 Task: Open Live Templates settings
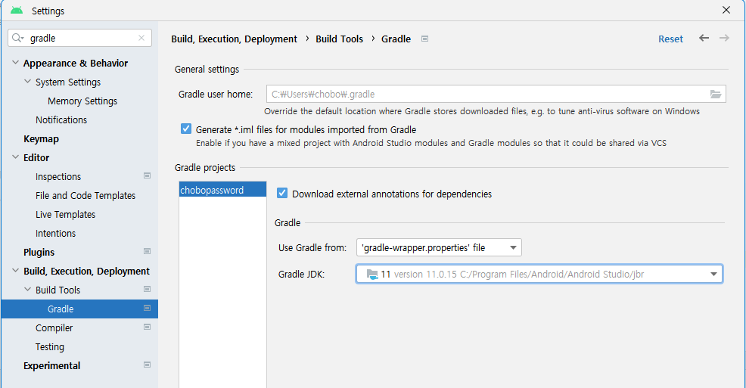point(65,215)
